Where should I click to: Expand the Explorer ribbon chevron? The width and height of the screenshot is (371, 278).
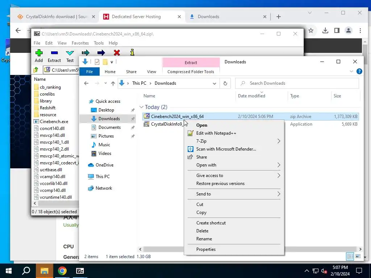[351, 71]
